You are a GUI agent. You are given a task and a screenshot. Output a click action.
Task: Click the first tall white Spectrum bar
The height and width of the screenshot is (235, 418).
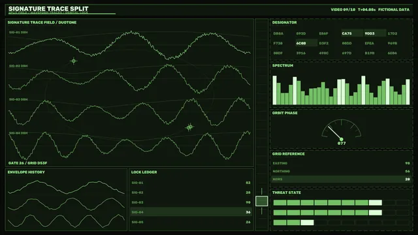(x=274, y=90)
